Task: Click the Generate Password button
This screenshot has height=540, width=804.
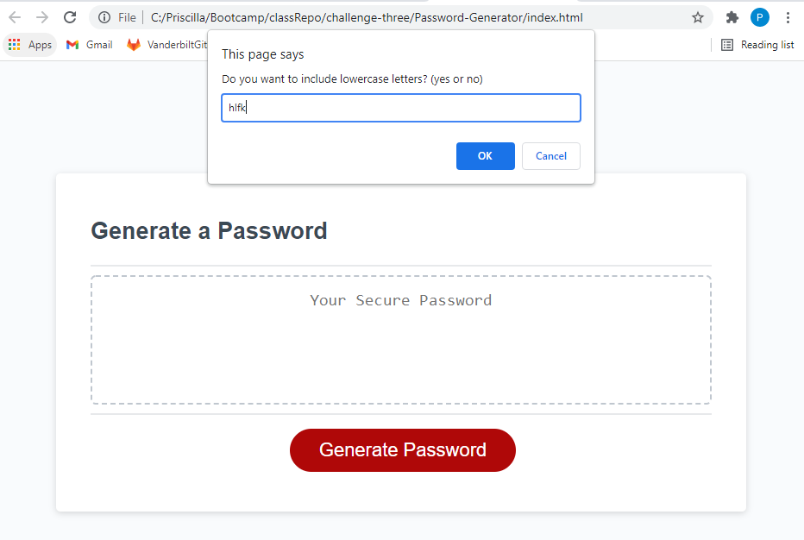Action: (402, 449)
